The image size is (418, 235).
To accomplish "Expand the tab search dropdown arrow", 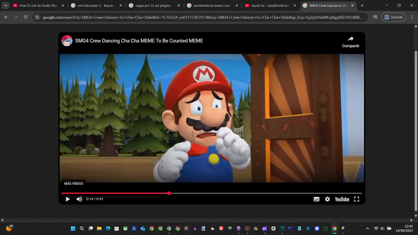I will pyautogui.click(x=6, y=5).
